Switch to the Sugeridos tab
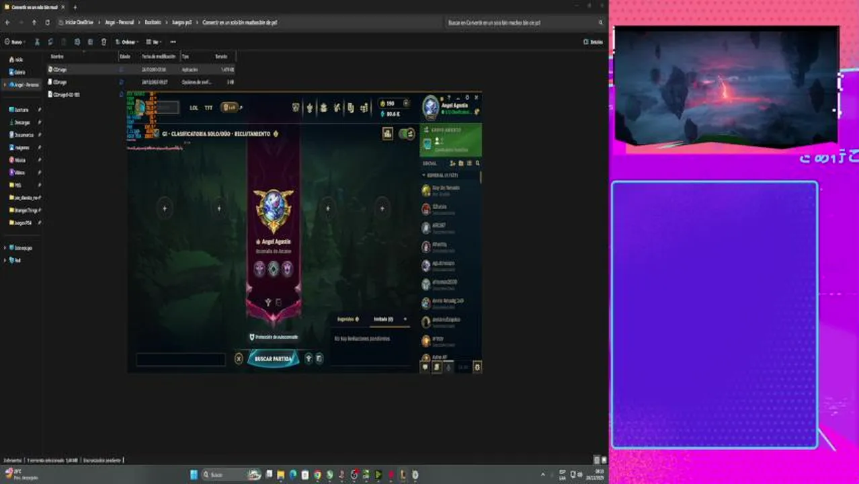This screenshot has height=484, width=859. click(x=347, y=319)
